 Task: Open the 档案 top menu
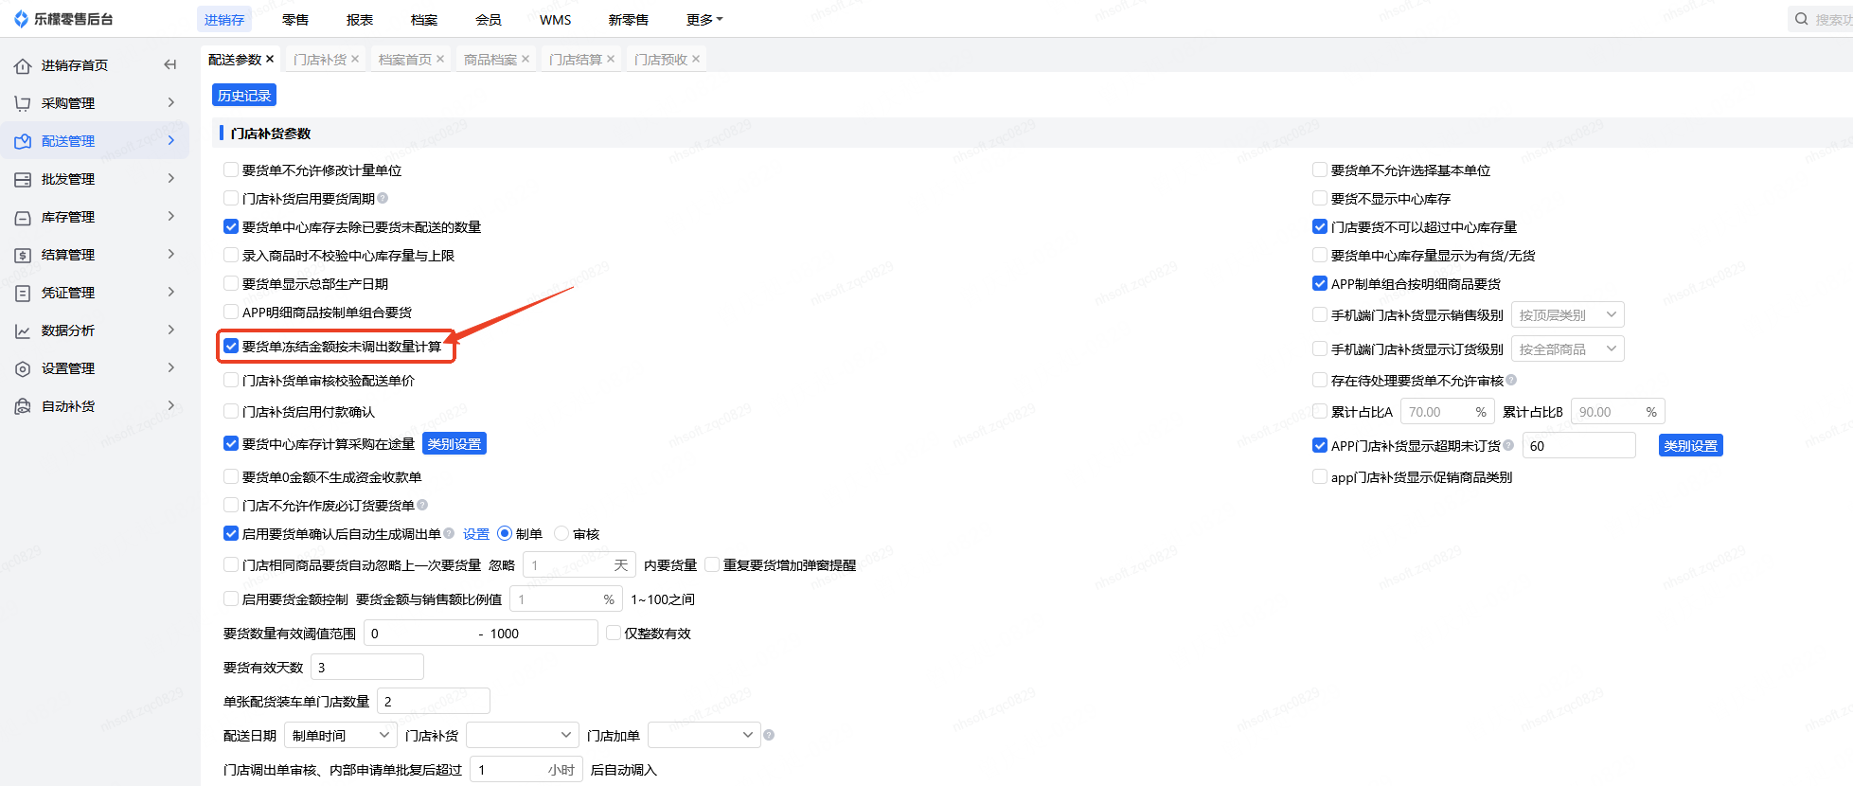pyautogui.click(x=424, y=19)
